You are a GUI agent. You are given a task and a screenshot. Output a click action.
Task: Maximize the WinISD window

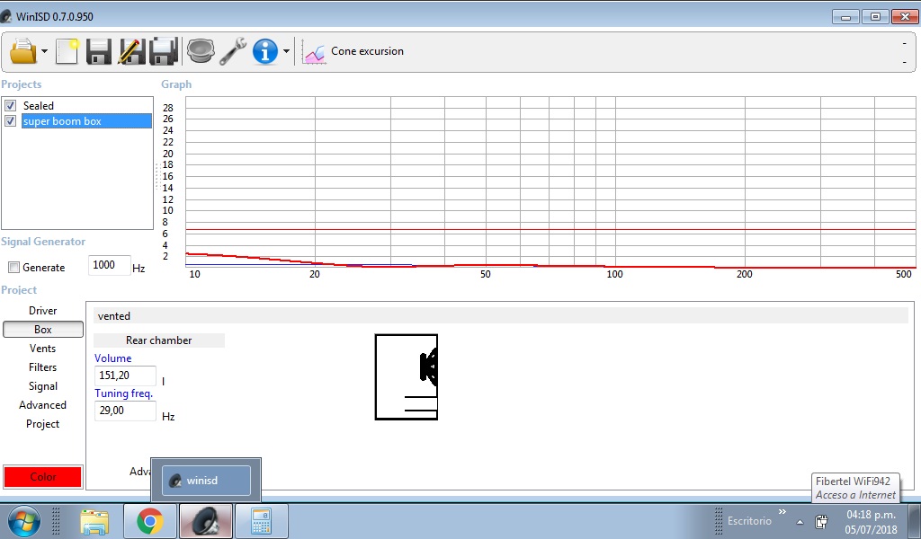875,17
